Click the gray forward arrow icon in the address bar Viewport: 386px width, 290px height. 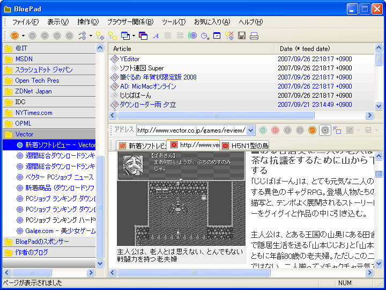pyautogui.click(x=300, y=130)
